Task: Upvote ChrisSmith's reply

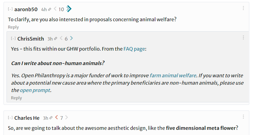Action: pyautogui.click(x=72, y=39)
